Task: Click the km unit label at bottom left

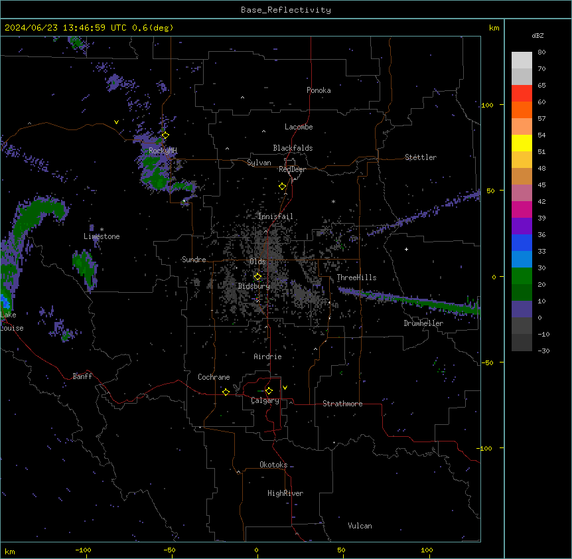Action: pyautogui.click(x=10, y=552)
